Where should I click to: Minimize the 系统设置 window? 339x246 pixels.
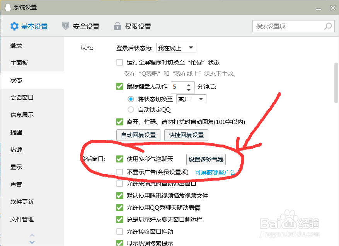pyautogui.click(x=319, y=9)
